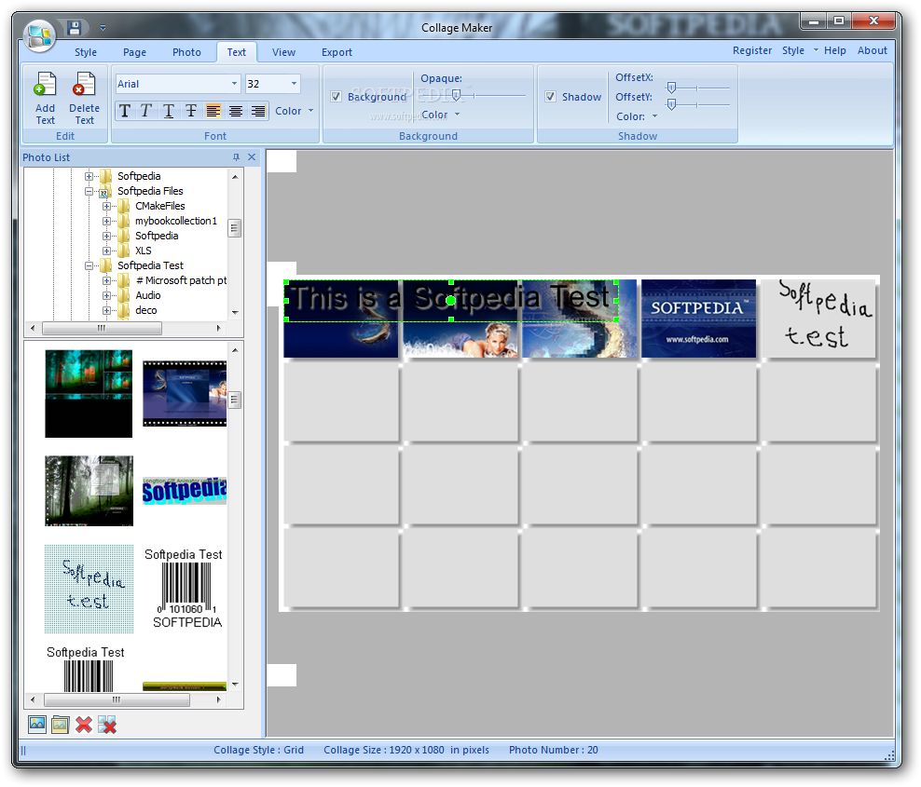
Task: Toggle italic text formatting
Action: pyautogui.click(x=146, y=111)
